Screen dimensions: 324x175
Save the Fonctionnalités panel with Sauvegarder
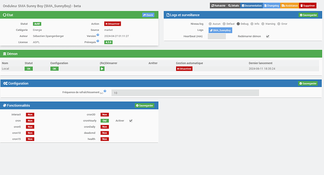145,105
